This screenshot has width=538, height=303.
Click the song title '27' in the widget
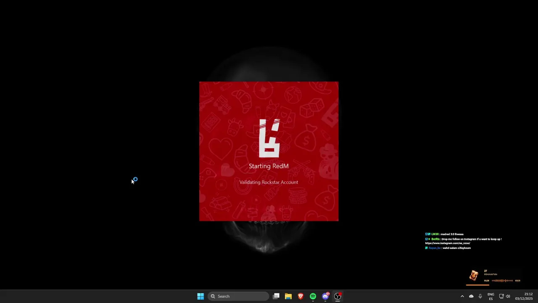click(485, 271)
